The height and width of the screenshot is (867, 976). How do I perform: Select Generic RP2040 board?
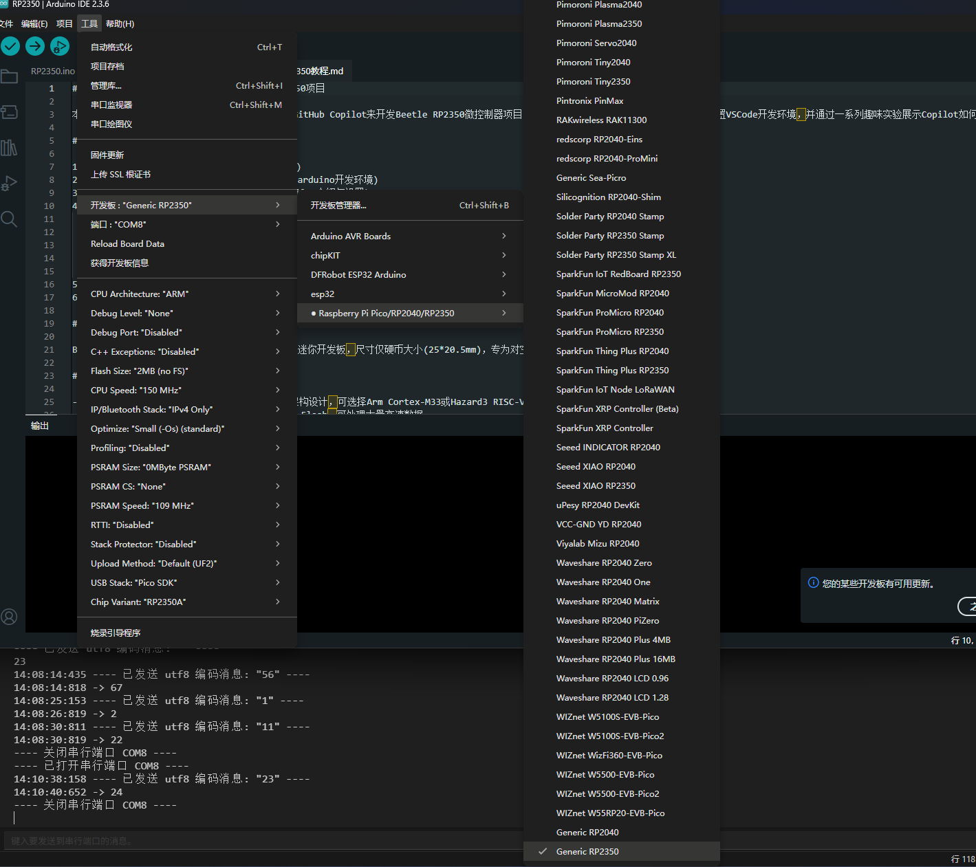coord(622,832)
